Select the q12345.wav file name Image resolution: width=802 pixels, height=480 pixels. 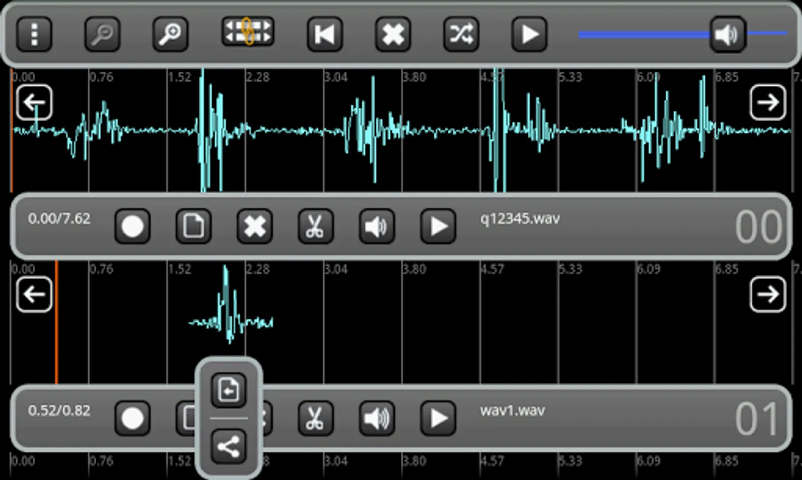(x=520, y=219)
